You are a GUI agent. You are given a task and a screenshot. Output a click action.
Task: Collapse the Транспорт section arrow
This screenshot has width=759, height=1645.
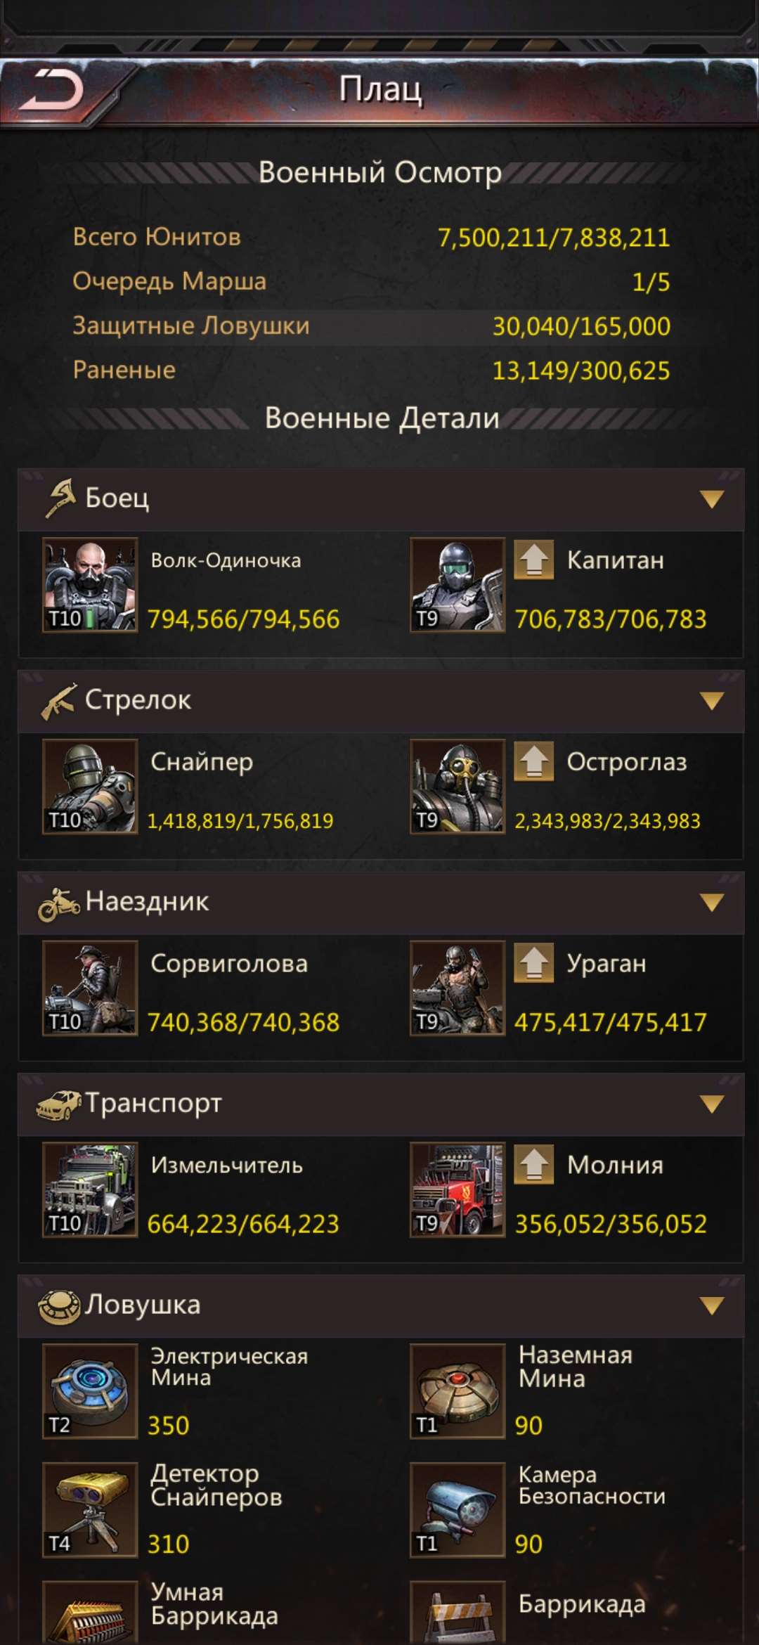(x=712, y=1104)
